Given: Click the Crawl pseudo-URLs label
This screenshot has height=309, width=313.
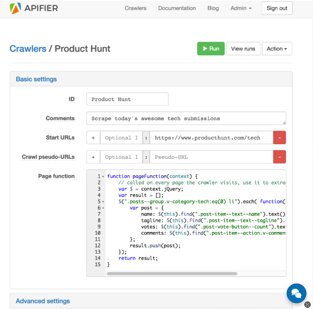Looking at the screenshot, I should click(x=48, y=157).
